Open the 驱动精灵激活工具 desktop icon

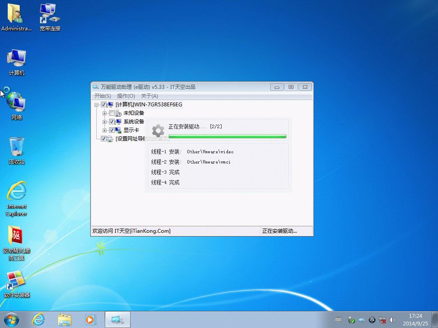click(17, 243)
